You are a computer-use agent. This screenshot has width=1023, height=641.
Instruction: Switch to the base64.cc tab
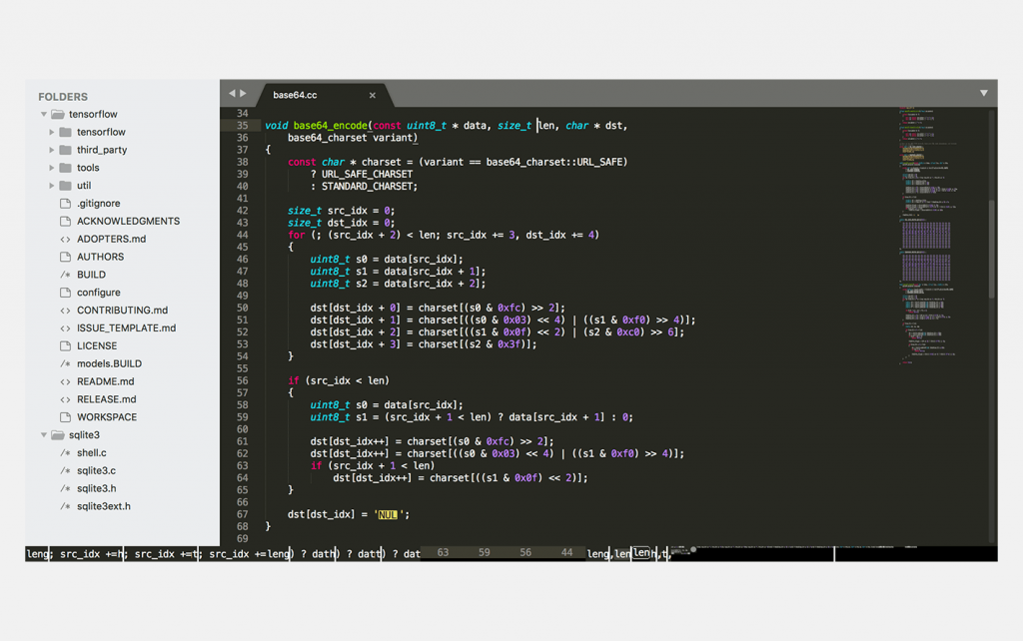325,95
